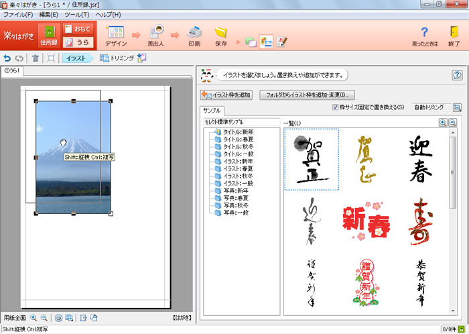Click フォルダからイラスト枠を追加・変更 button
469x334 pixels.
pos(307,95)
